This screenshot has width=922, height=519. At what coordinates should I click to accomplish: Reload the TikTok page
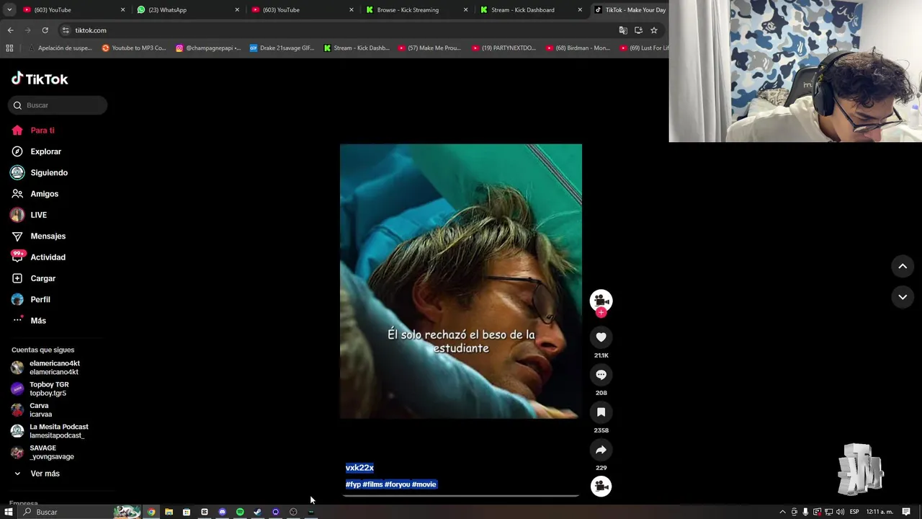45,30
